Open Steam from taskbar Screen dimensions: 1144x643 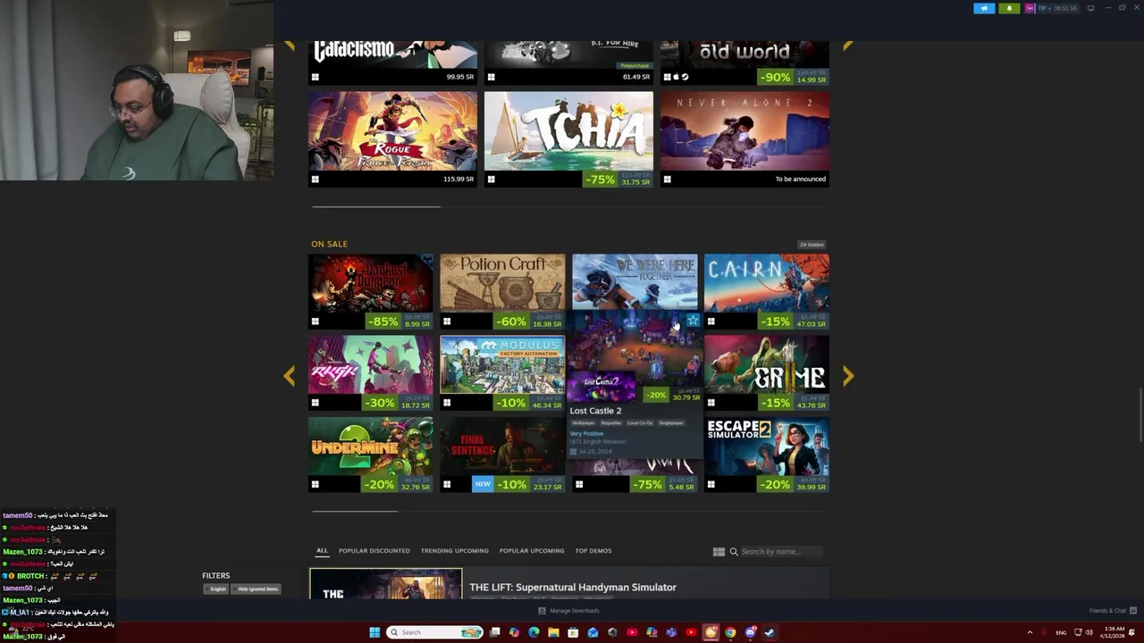click(x=770, y=632)
